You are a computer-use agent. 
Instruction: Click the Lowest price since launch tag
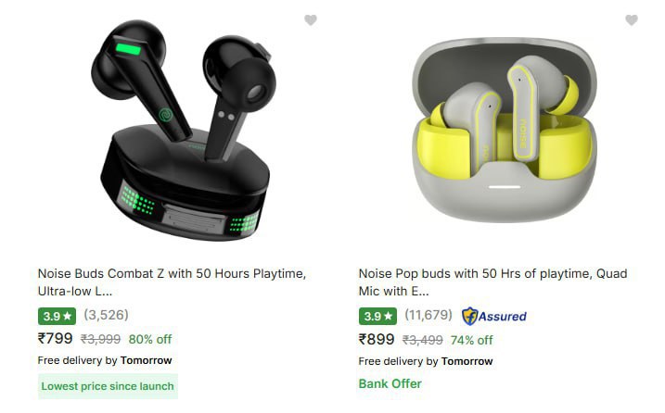108,386
